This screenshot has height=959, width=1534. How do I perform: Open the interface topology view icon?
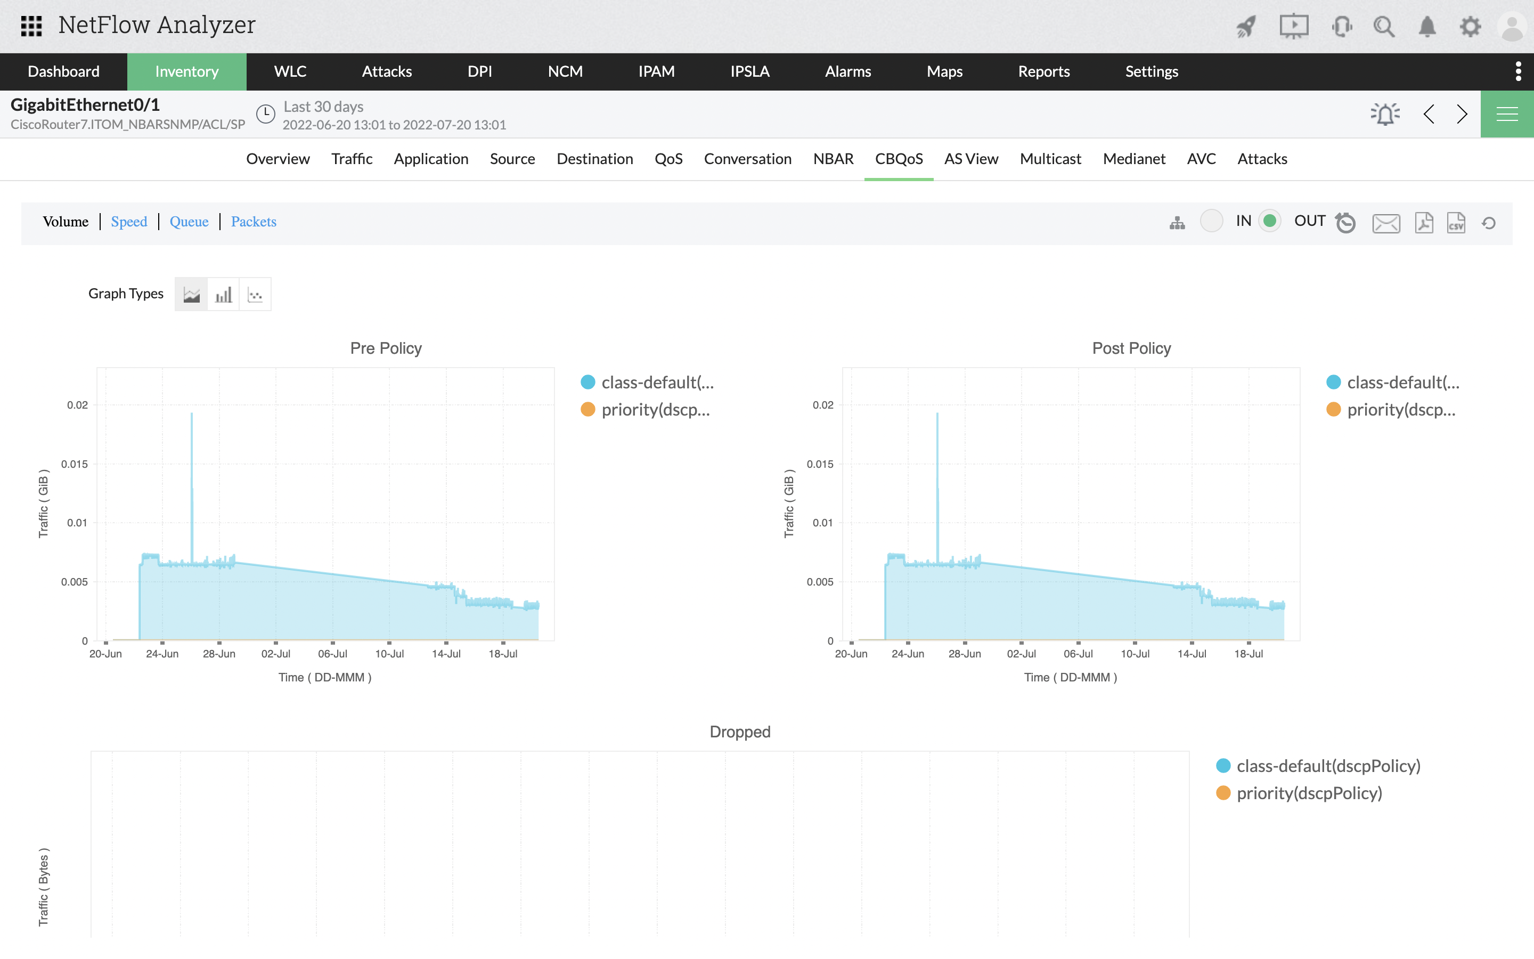tap(1177, 223)
